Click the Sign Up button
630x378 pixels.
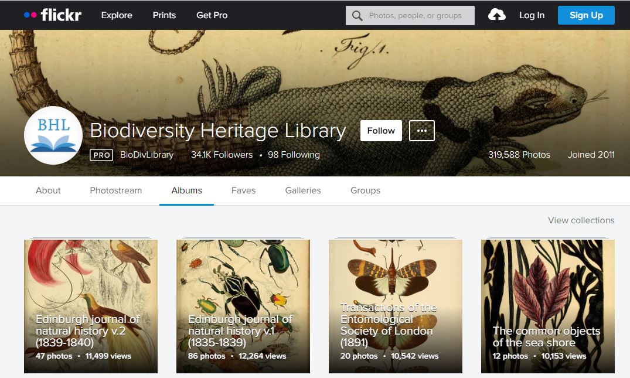[586, 15]
